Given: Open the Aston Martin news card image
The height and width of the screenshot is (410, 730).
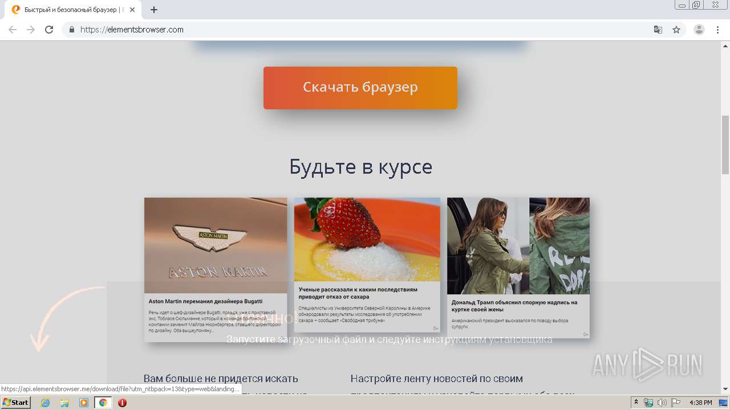Looking at the screenshot, I should tap(216, 245).
